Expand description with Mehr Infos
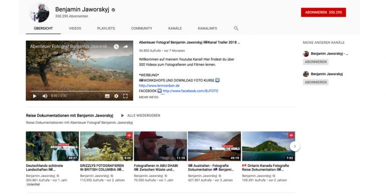This screenshot has height=196, width=386. pos(149,97)
